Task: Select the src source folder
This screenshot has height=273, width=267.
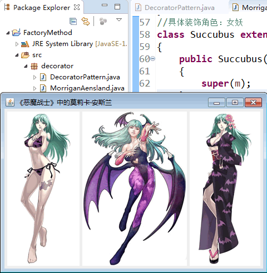Action: point(37,55)
